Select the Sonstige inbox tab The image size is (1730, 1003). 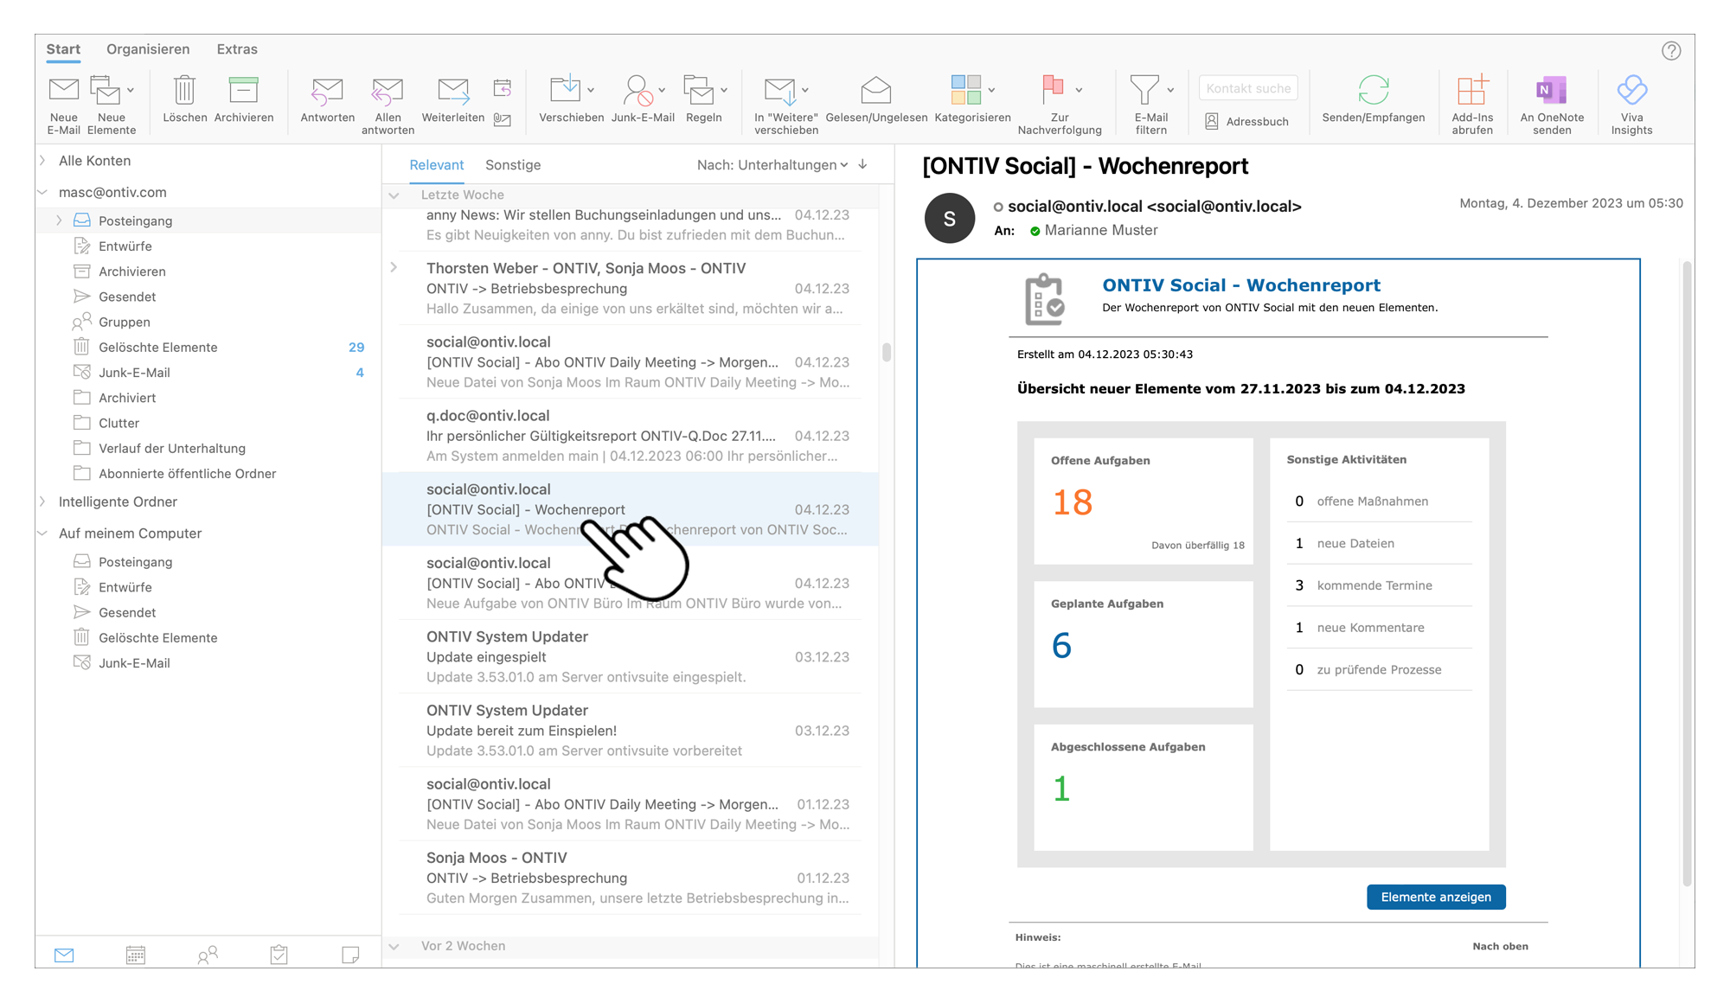tap(513, 165)
